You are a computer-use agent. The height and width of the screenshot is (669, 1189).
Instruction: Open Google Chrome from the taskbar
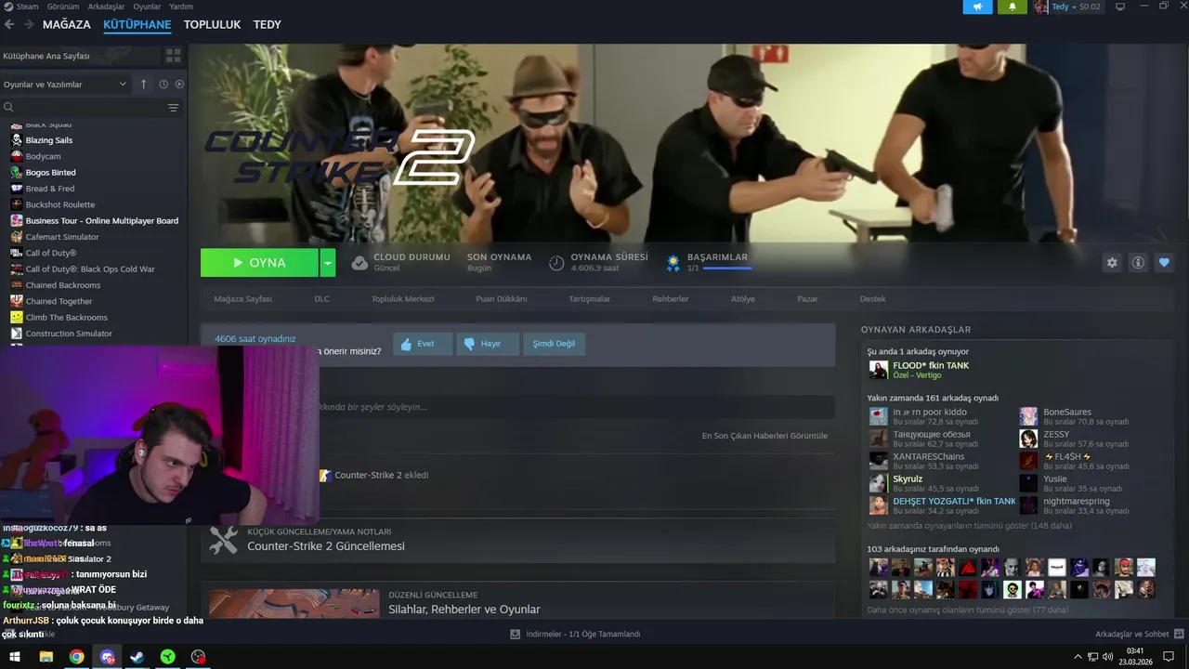point(76,657)
